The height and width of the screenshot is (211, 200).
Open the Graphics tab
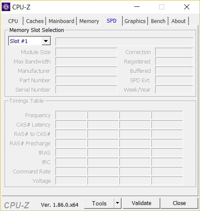[135, 21]
